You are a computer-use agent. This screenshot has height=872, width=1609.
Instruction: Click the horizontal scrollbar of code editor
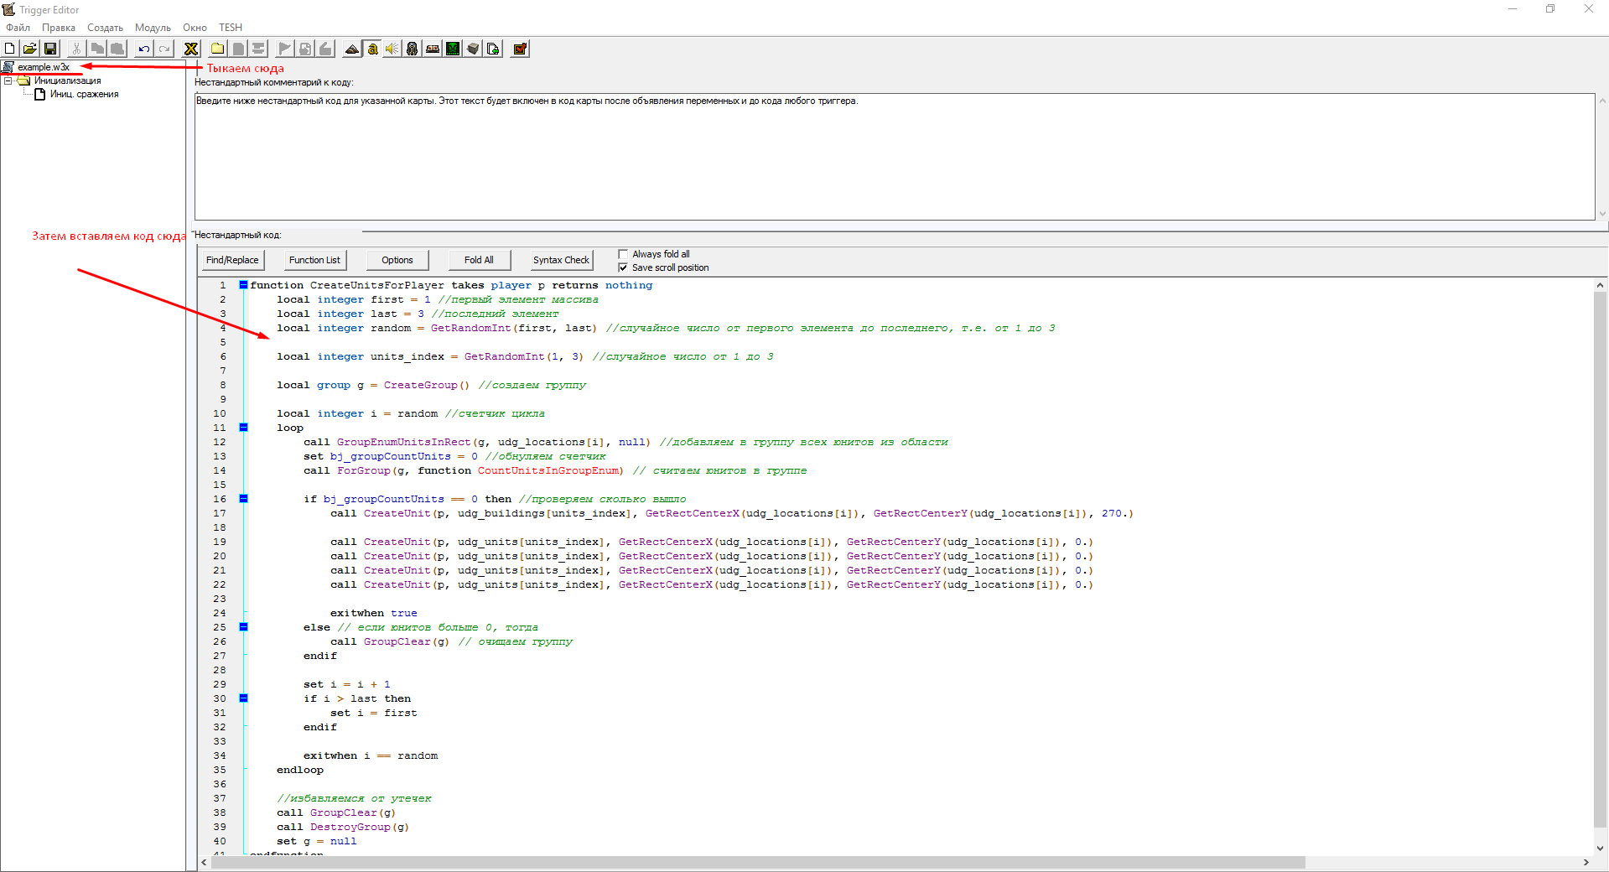coord(755,863)
